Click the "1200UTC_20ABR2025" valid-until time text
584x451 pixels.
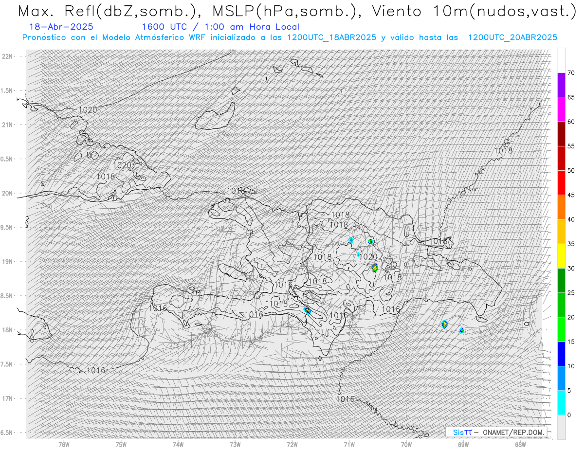[x=512, y=37]
